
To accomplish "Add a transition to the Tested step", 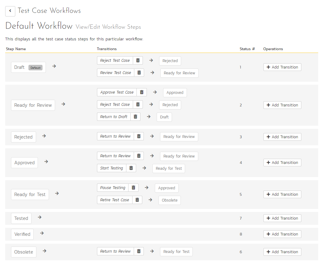I will point(282,218).
